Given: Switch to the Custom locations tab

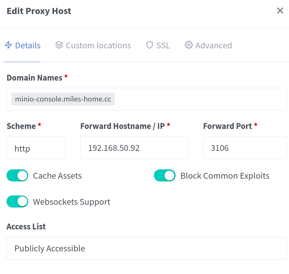Looking at the screenshot, I should [98, 45].
